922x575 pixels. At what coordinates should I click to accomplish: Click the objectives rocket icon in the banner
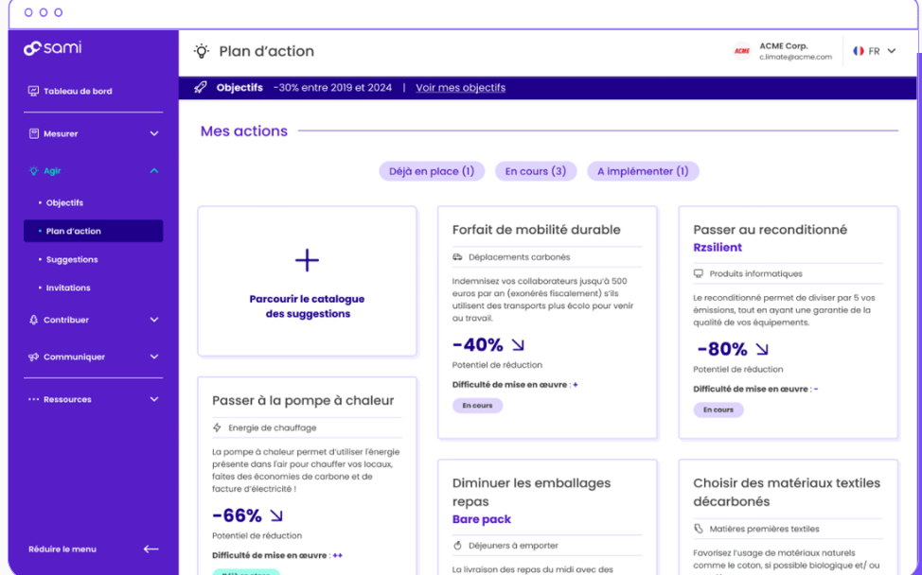200,87
